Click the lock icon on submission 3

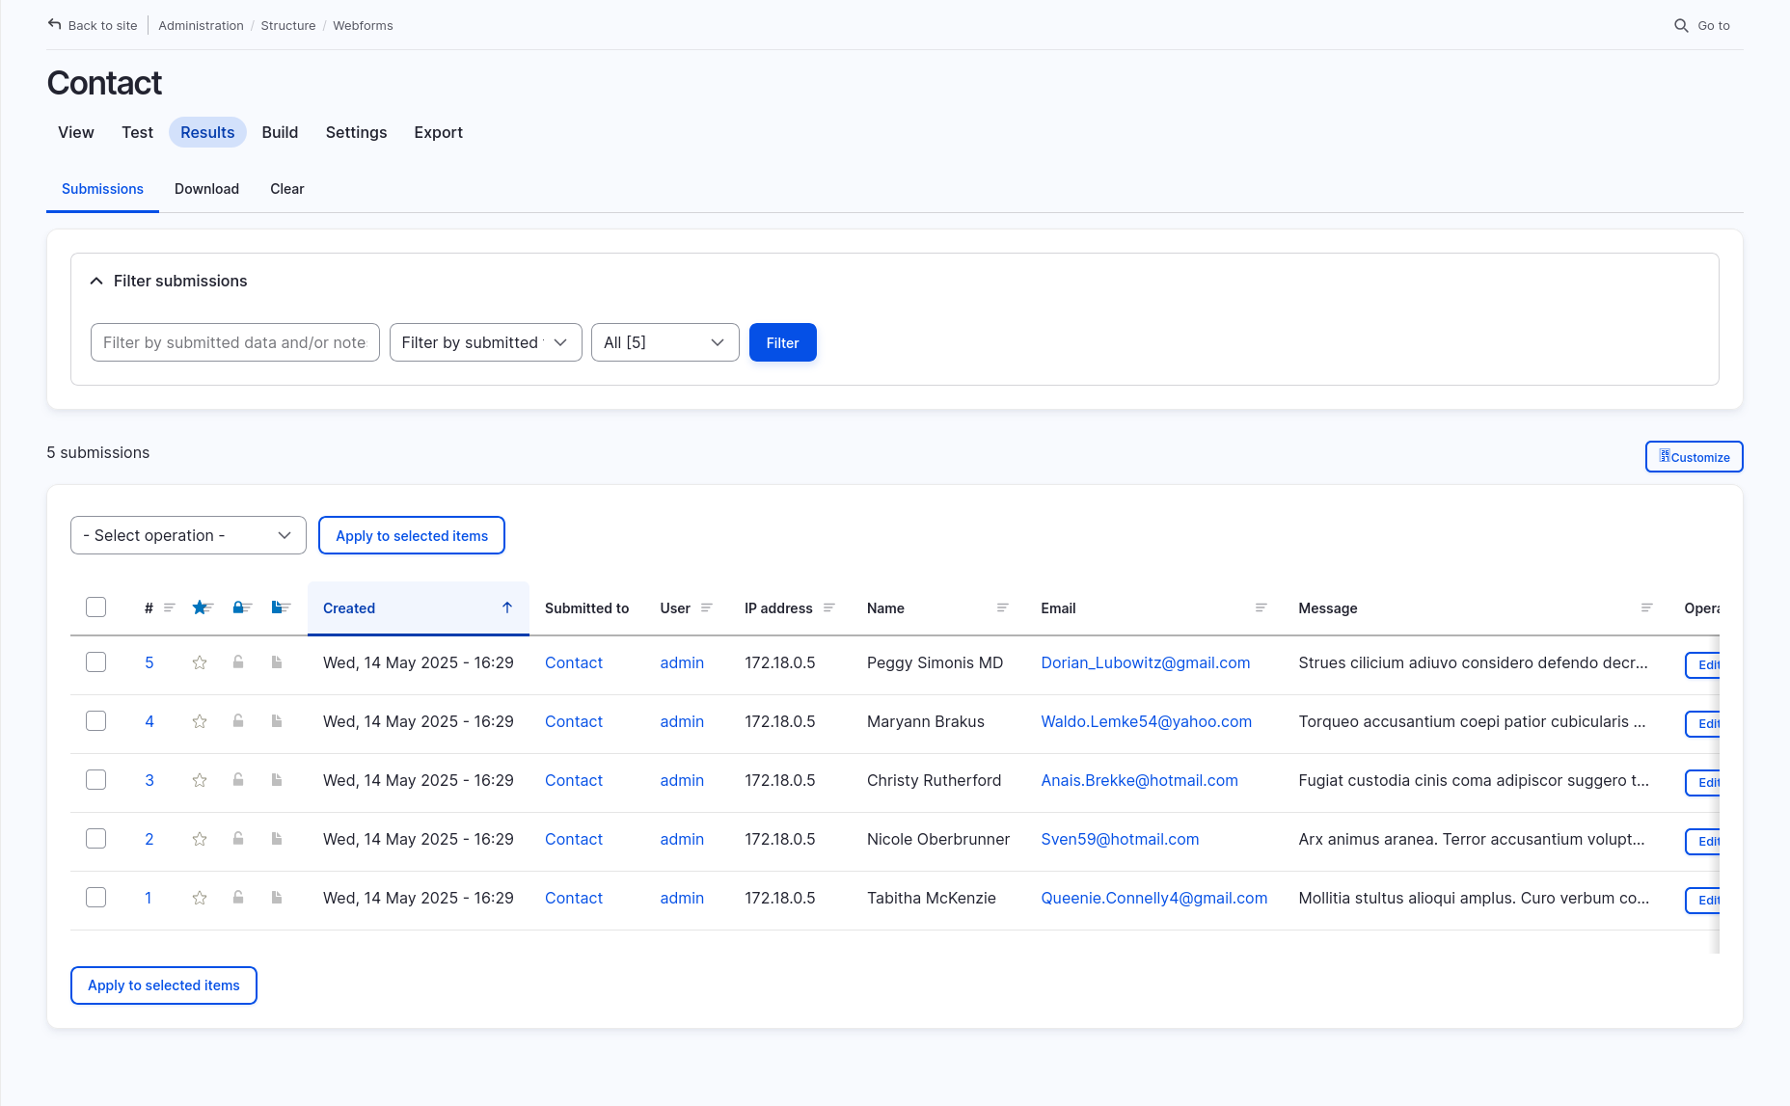tap(238, 780)
